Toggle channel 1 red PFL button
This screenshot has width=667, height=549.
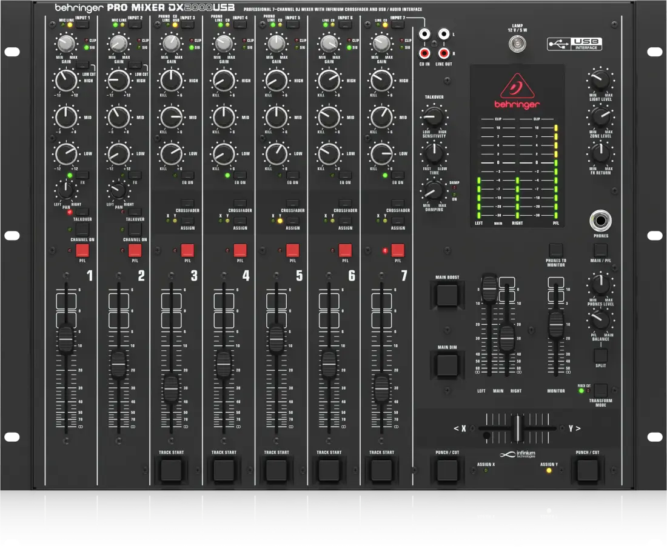[x=82, y=250]
